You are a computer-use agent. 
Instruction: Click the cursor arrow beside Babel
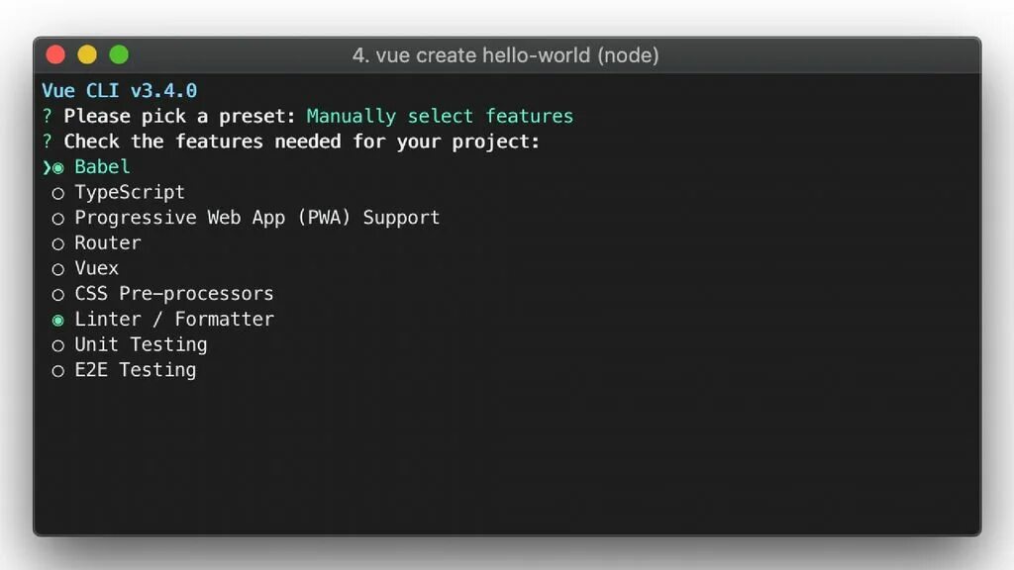point(46,167)
